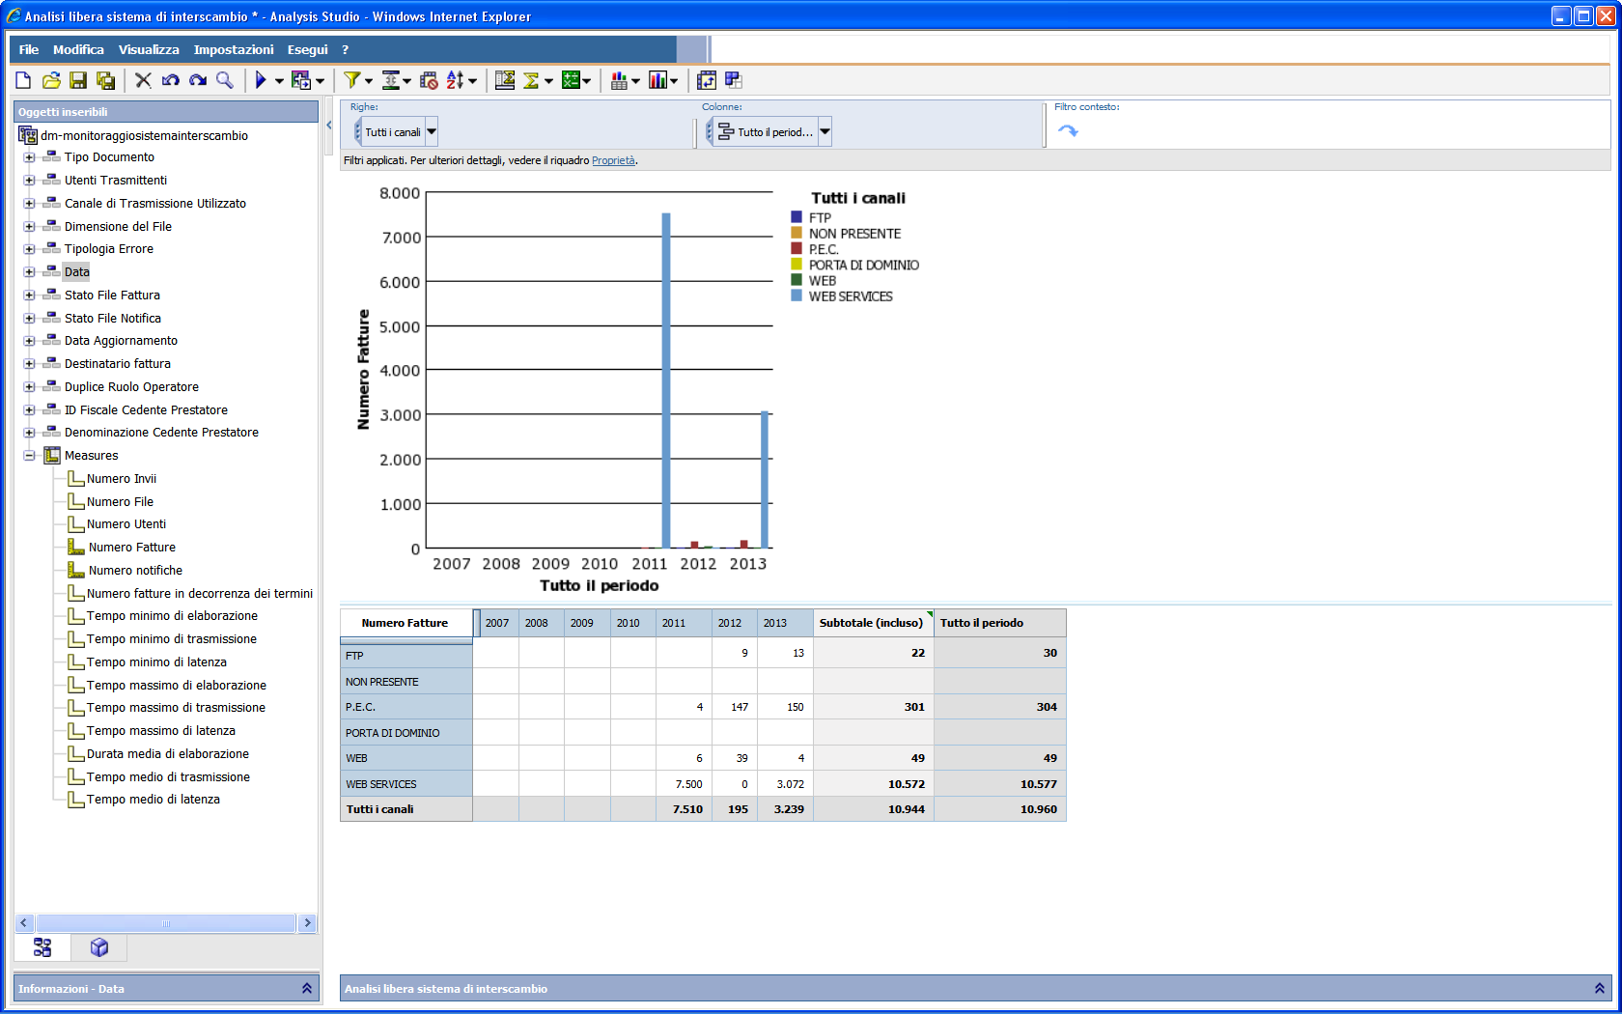Viewport: 1622px width, 1014px height.
Task: Click the New analysis icon
Action: click(x=23, y=80)
